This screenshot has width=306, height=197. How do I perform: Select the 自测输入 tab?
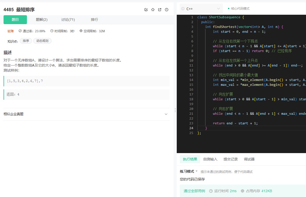click(210, 159)
